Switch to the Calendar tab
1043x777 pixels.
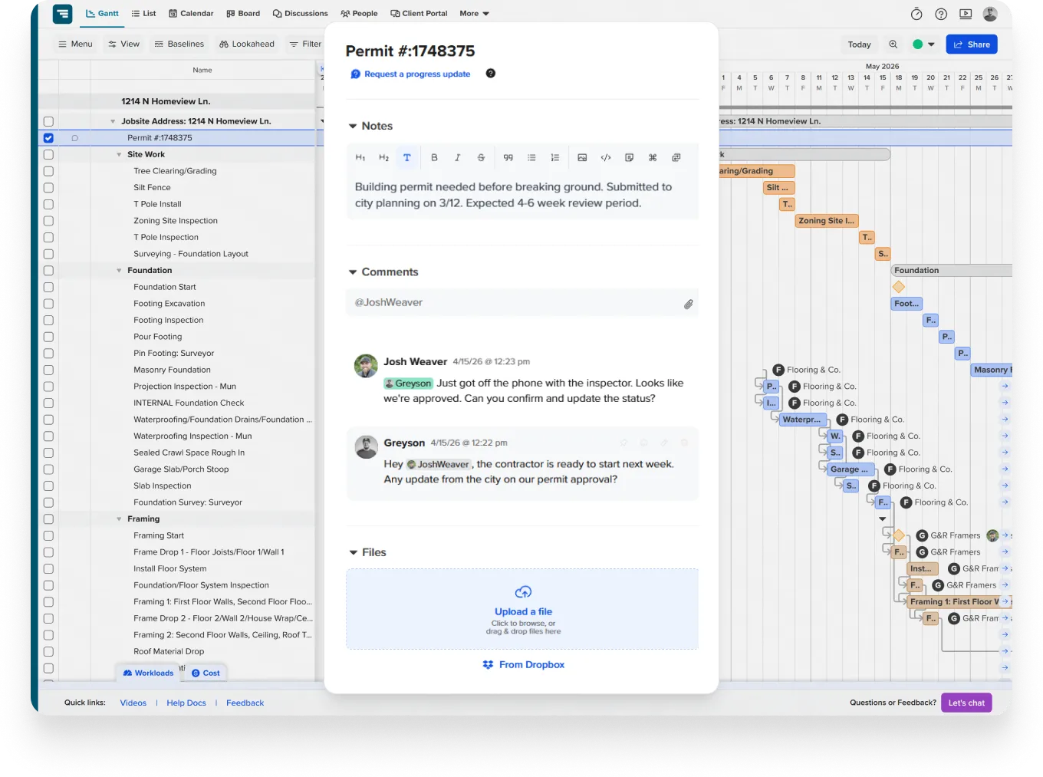pos(191,14)
